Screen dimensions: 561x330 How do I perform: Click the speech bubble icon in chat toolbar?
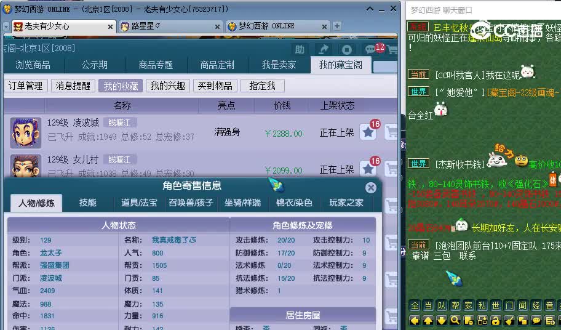(536, 320)
